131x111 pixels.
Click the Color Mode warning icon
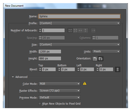pyautogui.click(x=85, y=83)
